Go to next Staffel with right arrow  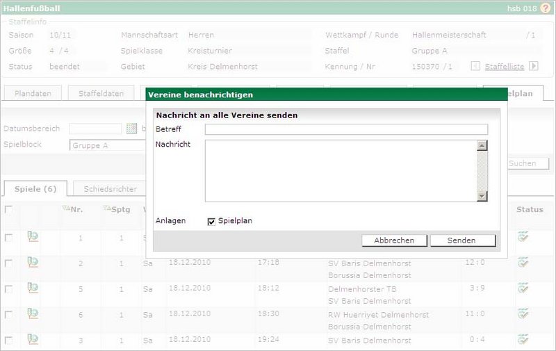tap(534, 67)
